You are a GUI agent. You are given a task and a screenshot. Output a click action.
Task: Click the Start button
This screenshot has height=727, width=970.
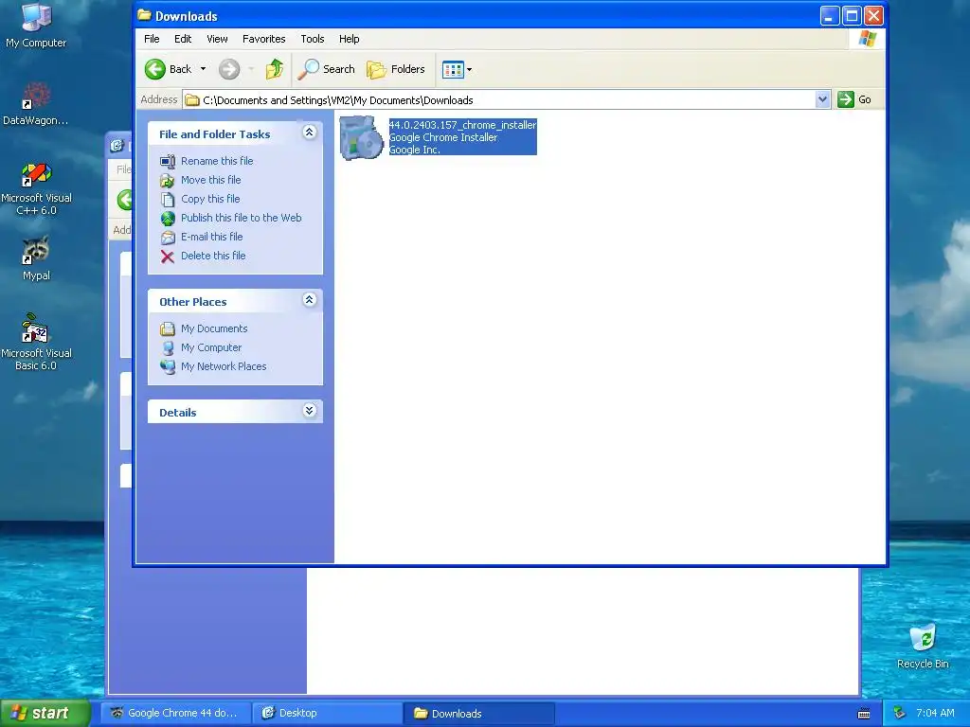click(x=45, y=713)
